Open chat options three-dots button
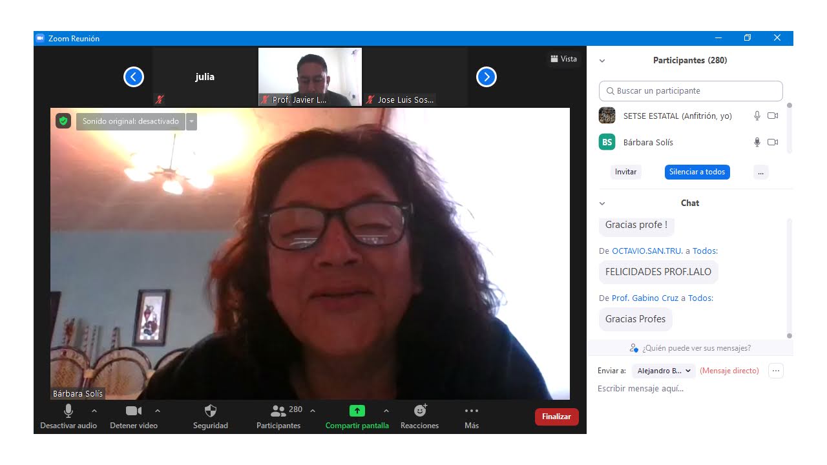827x465 pixels. pyautogui.click(x=776, y=371)
